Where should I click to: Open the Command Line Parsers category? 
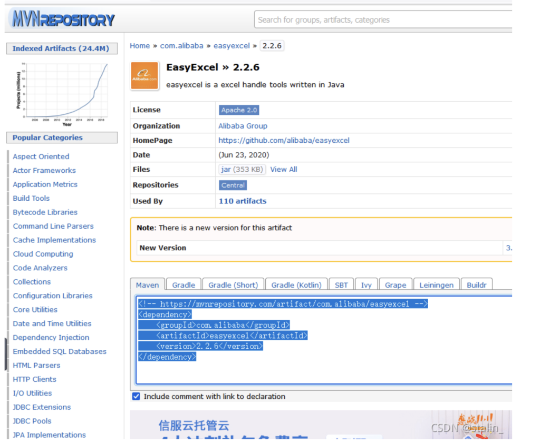click(x=53, y=226)
